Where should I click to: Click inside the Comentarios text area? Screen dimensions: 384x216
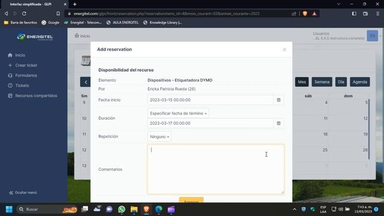coord(216,169)
